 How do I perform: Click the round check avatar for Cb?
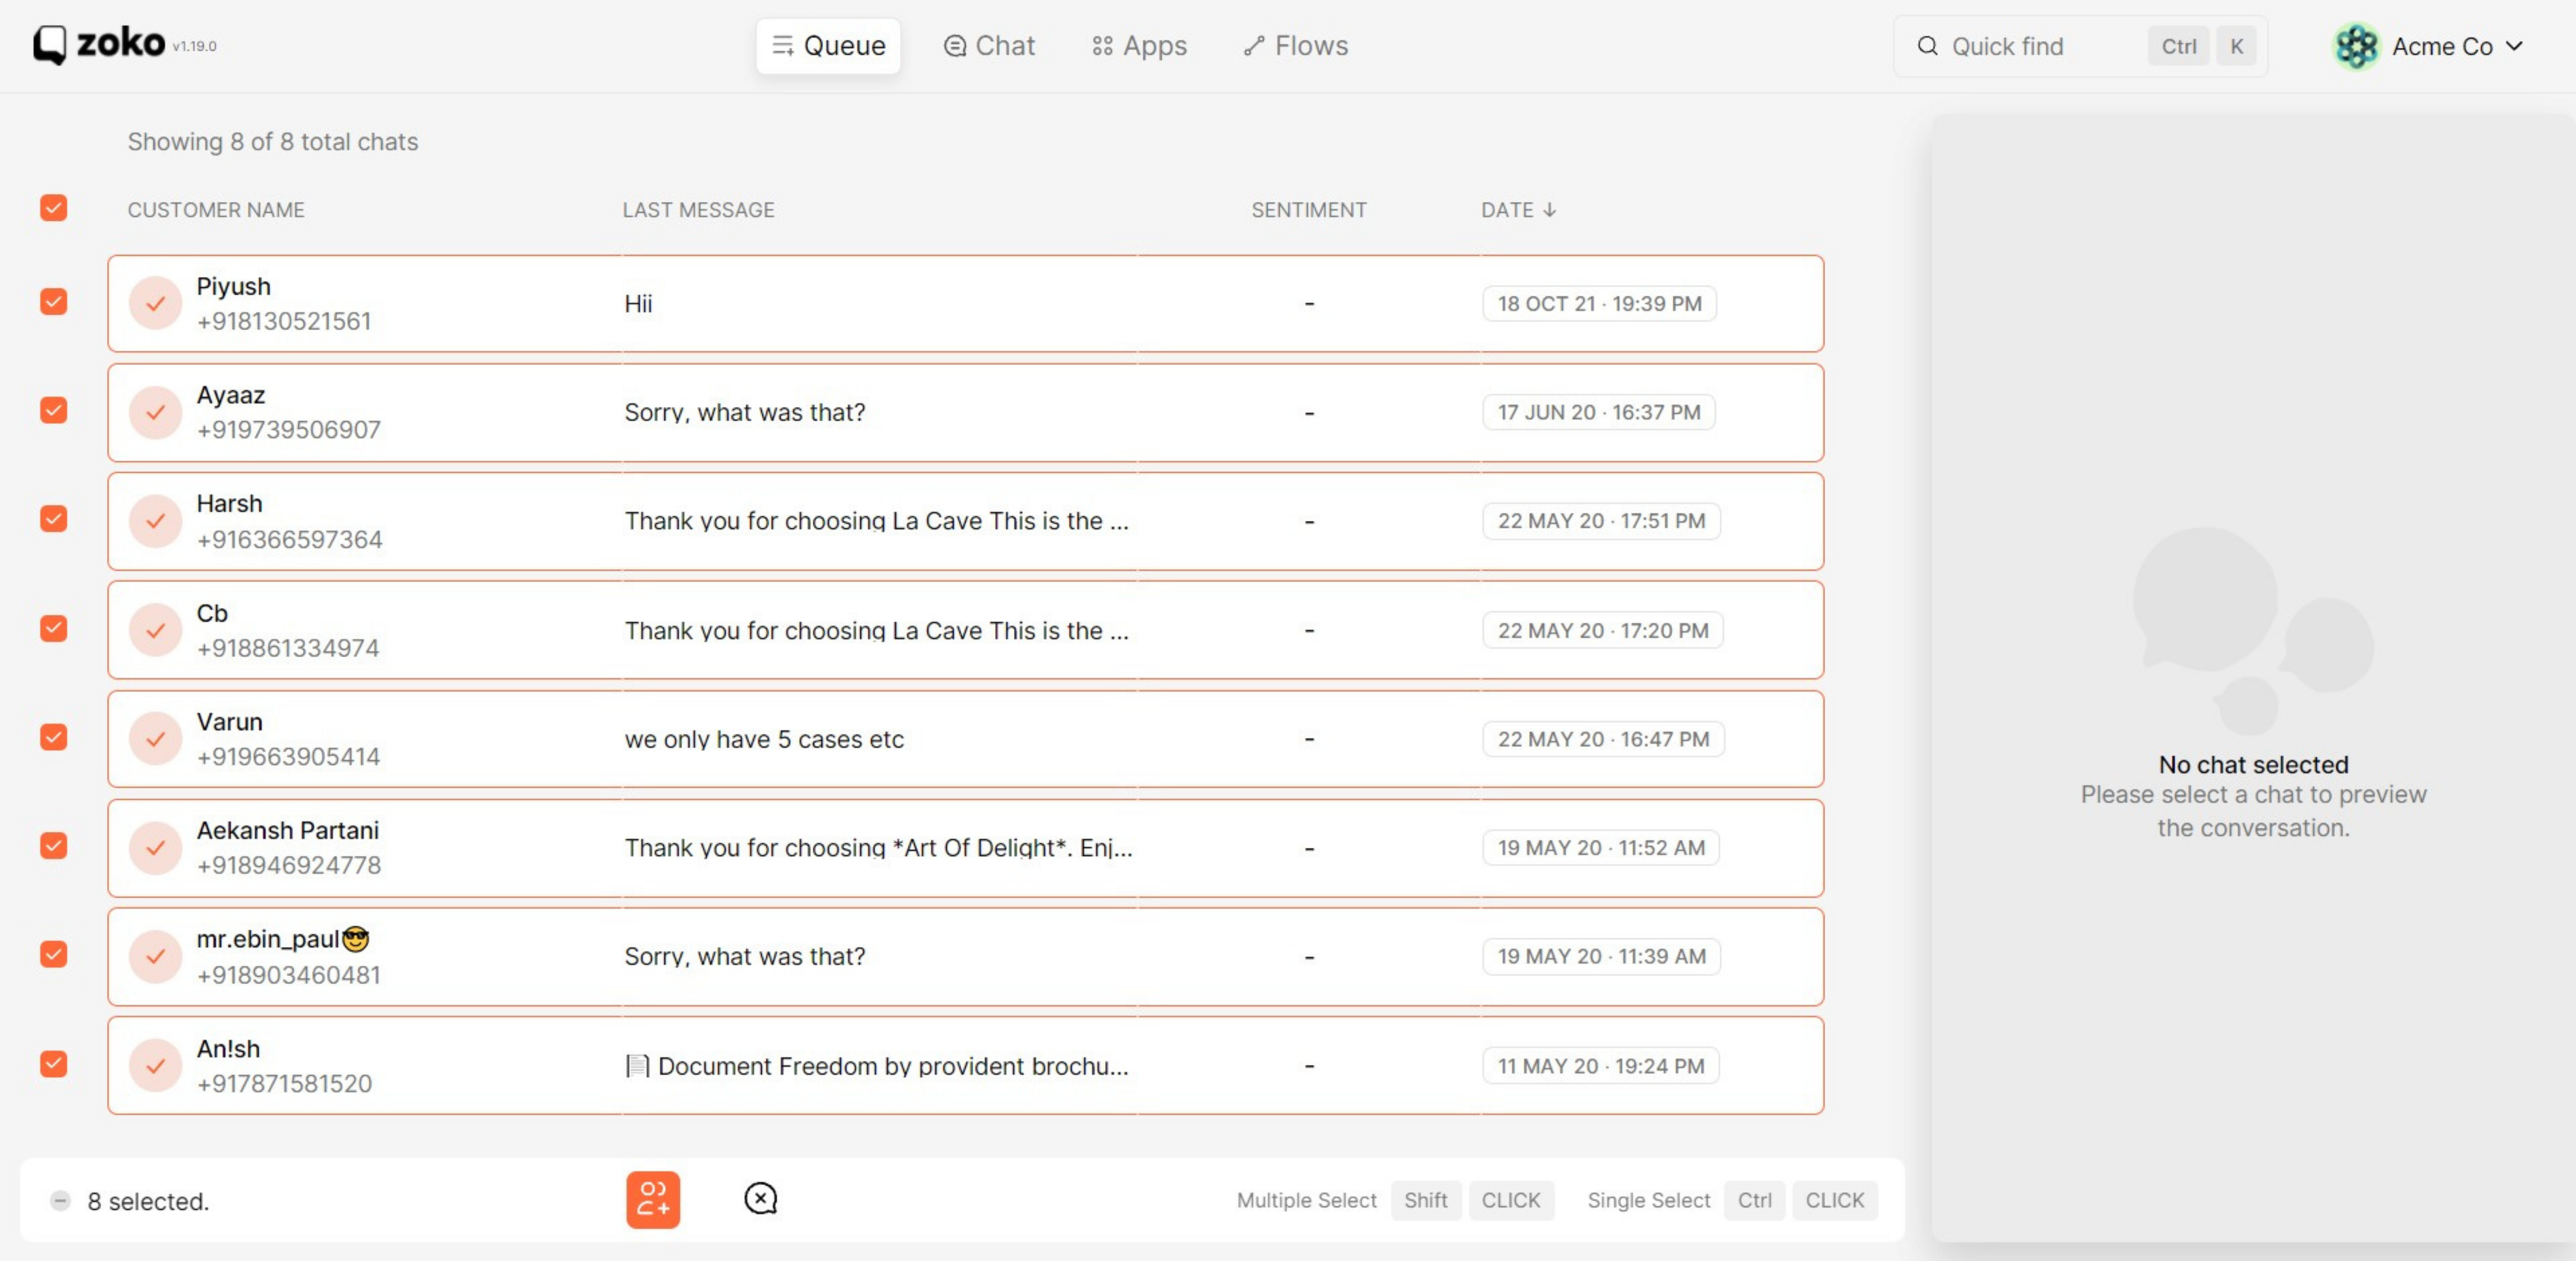tap(155, 630)
